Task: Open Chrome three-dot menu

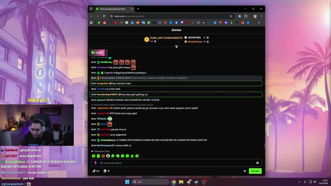Action: (261, 16)
